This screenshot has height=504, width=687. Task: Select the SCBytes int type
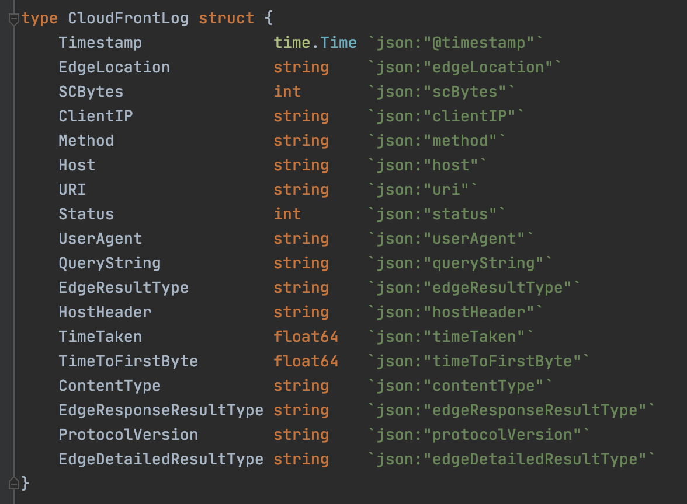click(287, 92)
